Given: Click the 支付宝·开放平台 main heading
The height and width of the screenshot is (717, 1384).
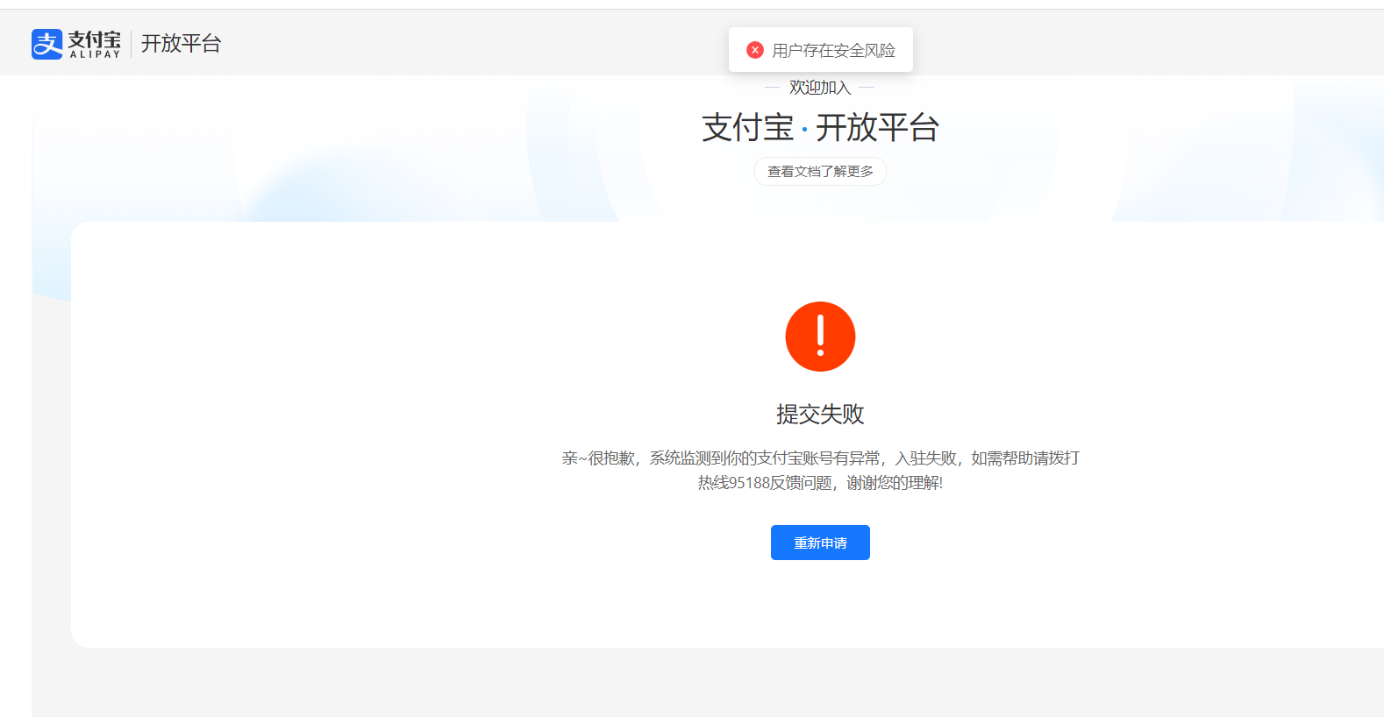Looking at the screenshot, I should (x=820, y=128).
